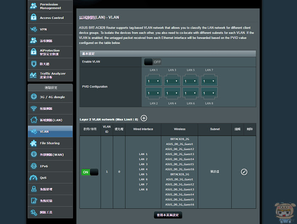Click the VLAN ID column header

pos(106,129)
